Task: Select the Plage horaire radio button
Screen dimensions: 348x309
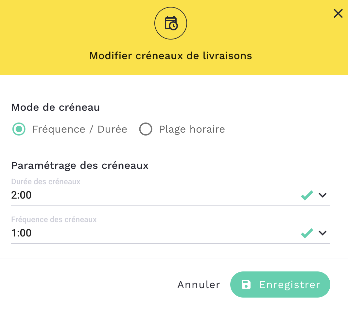Action: click(146, 129)
